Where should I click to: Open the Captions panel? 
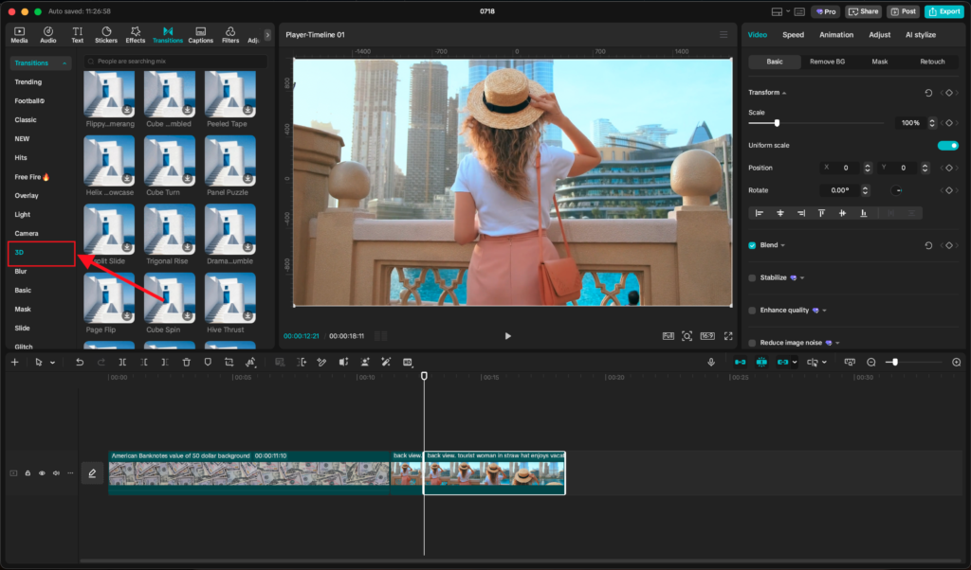pyautogui.click(x=201, y=35)
